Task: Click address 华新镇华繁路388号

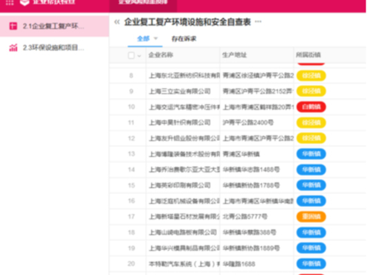Action: coord(250,232)
